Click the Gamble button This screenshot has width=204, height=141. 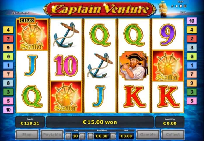(148, 135)
